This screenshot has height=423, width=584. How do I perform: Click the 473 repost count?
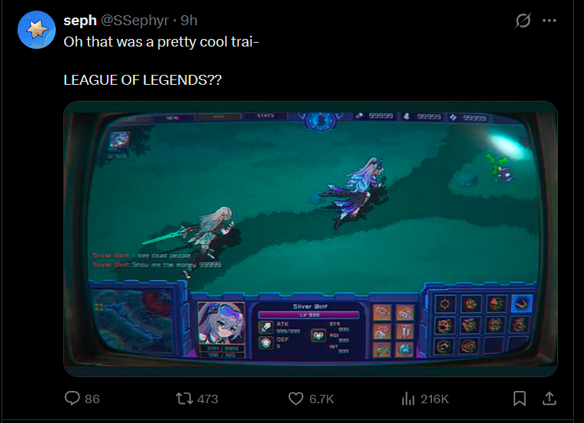click(208, 399)
